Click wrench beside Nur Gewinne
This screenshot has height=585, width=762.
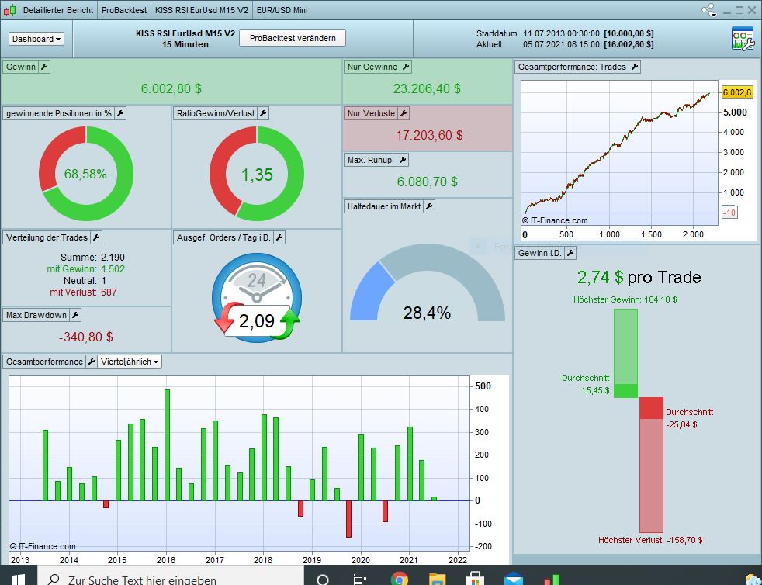[406, 67]
